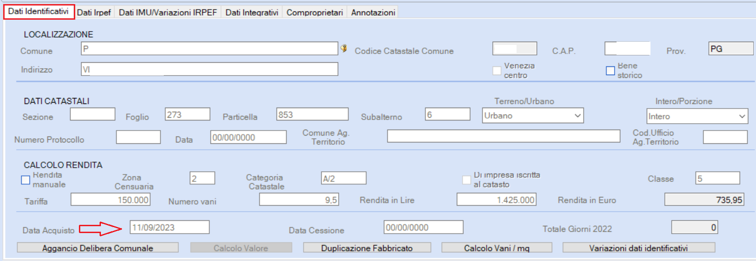Select the Categoria Catastale field A/2
The image size is (756, 261).
(344, 178)
